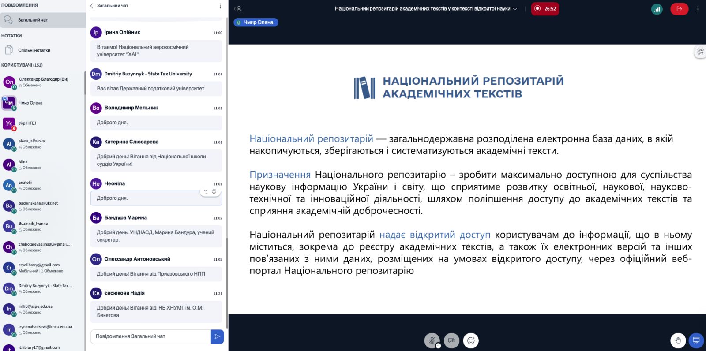Viewport: 706px width, 351px height.
Task: Select user chebotarevaalina90@gmail
Action: click(x=42, y=247)
